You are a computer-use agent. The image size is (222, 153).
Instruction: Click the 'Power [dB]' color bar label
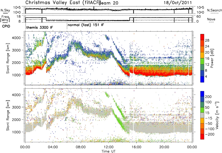pyautogui.click(x=212, y=58)
